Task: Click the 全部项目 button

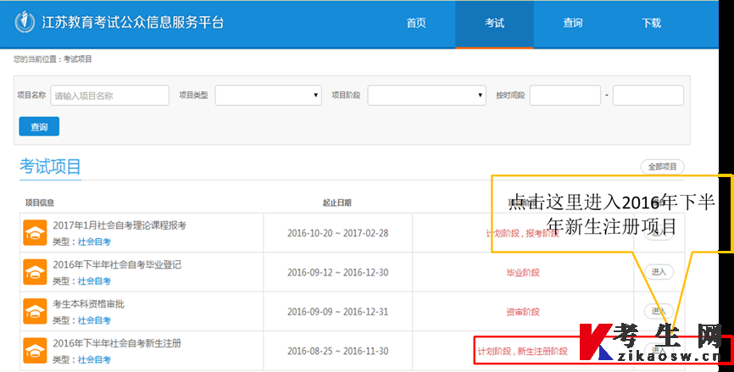Action: 662,167
